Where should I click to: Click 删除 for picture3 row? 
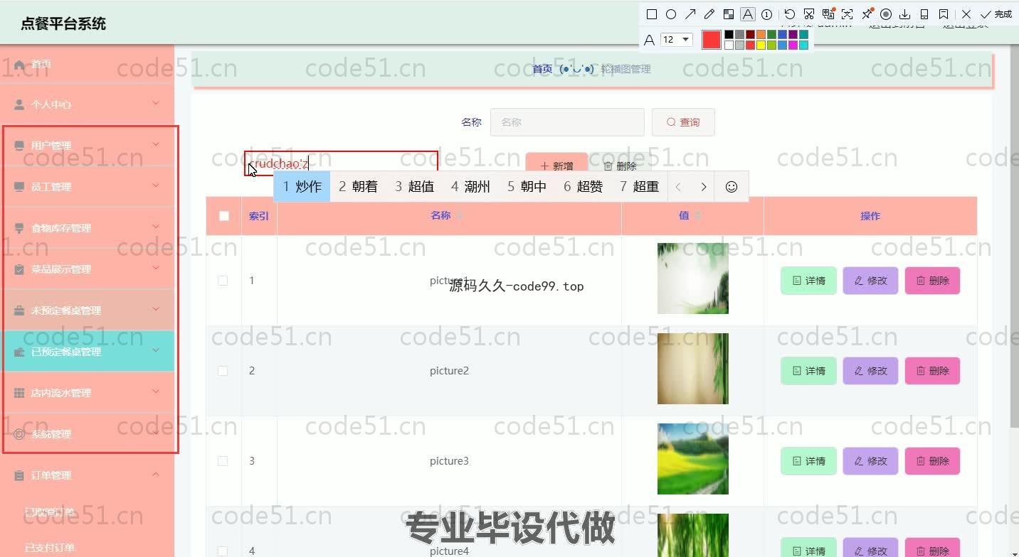[x=932, y=461]
